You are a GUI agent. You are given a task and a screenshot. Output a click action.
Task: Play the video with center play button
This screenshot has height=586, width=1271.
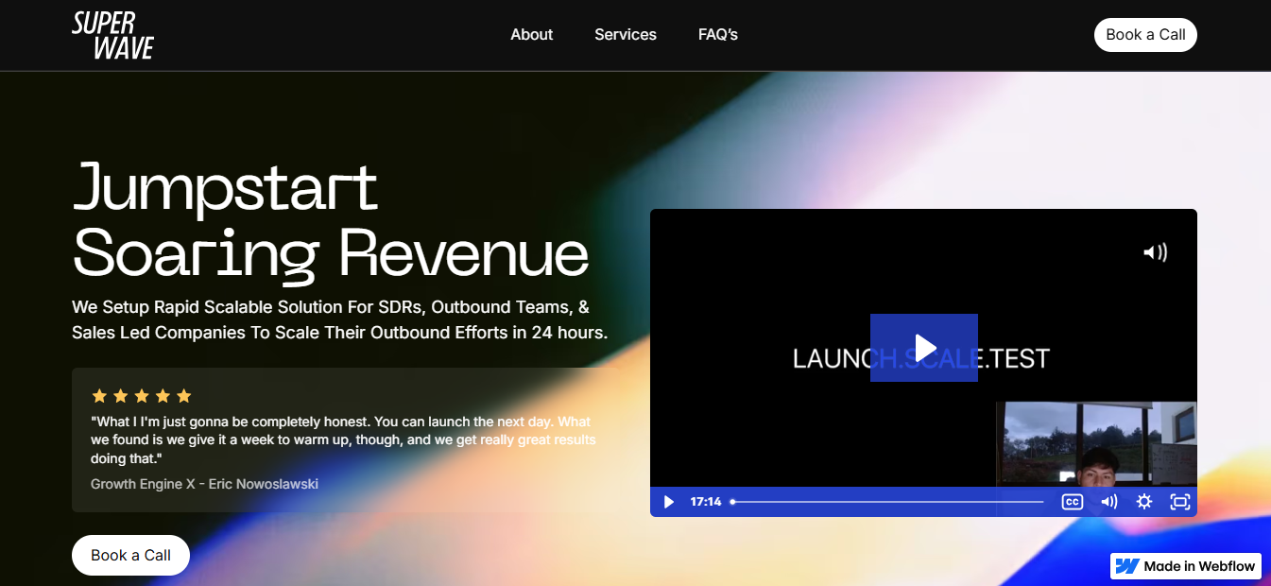(924, 348)
